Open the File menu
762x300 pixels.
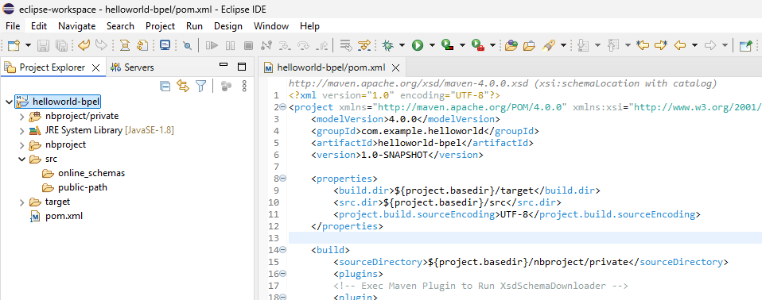tap(13, 26)
